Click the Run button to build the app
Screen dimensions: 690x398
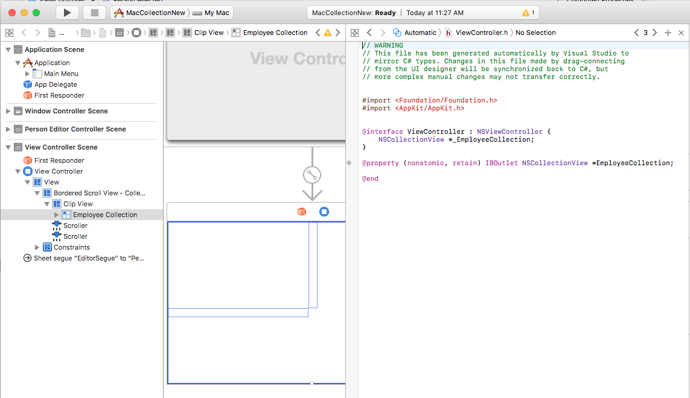(67, 12)
